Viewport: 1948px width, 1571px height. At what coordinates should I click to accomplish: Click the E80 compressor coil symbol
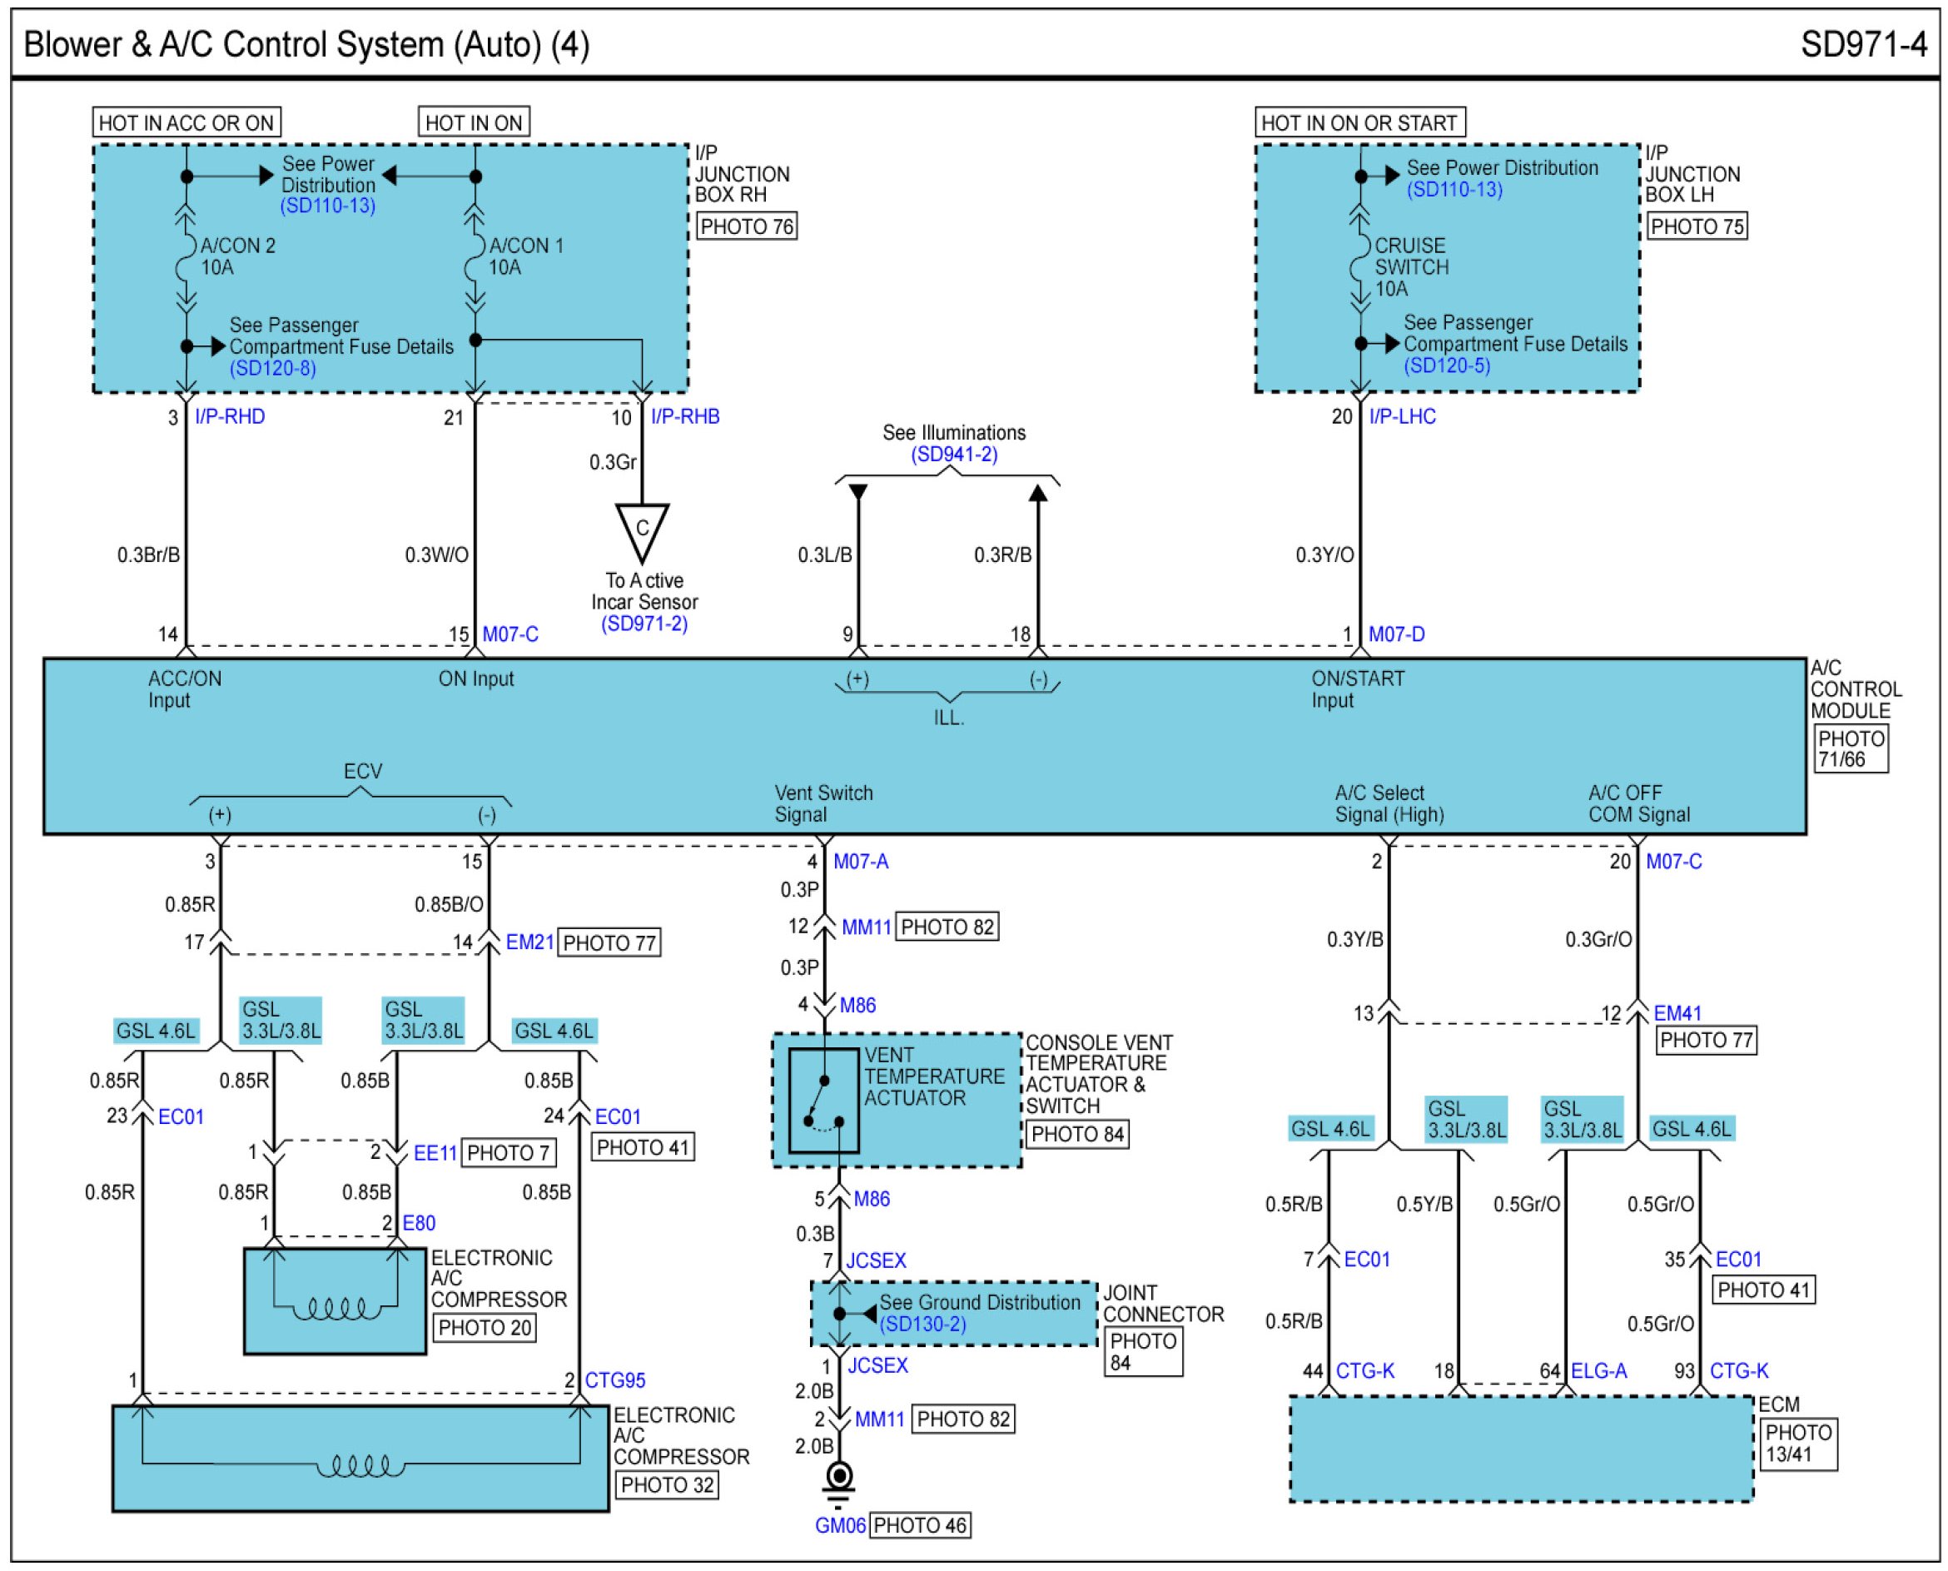click(336, 1308)
